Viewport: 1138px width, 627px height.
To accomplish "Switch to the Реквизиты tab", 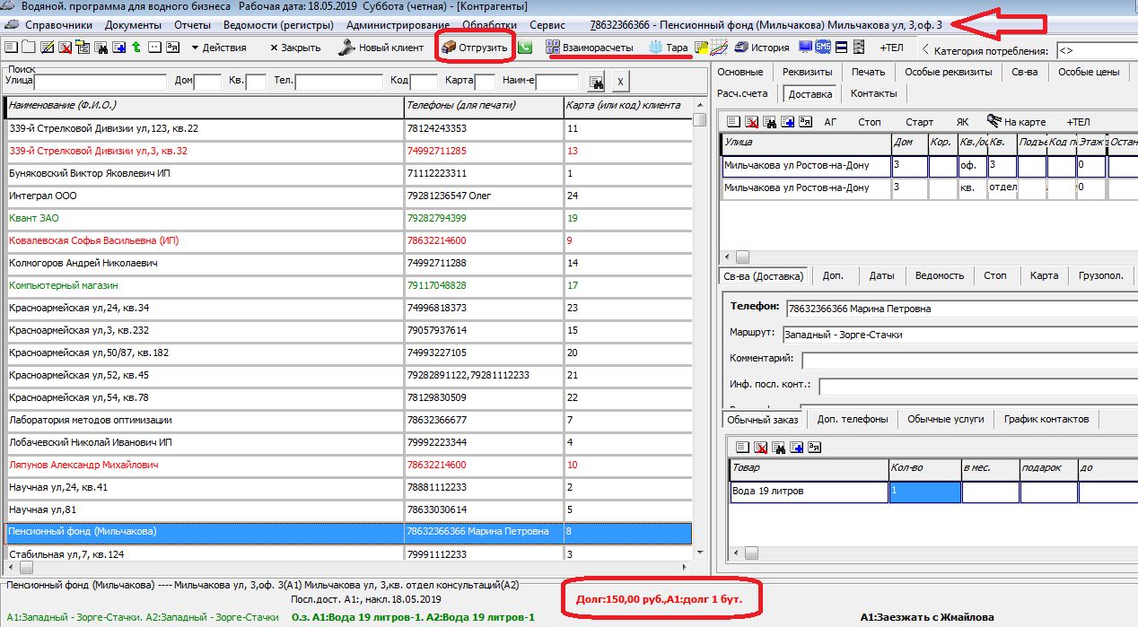I will click(x=807, y=72).
